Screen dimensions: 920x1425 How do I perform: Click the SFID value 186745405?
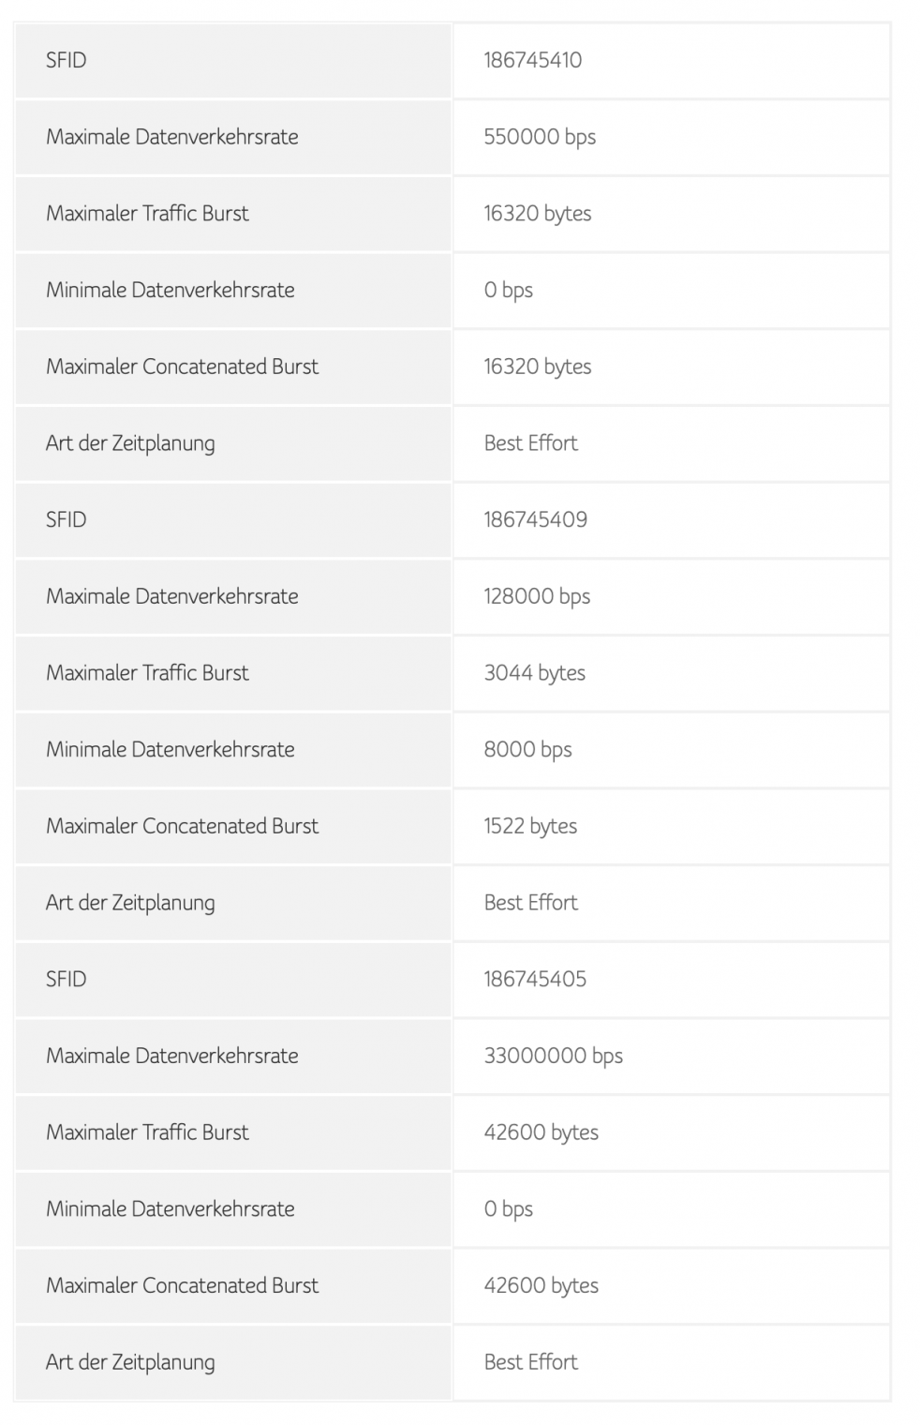(x=535, y=979)
